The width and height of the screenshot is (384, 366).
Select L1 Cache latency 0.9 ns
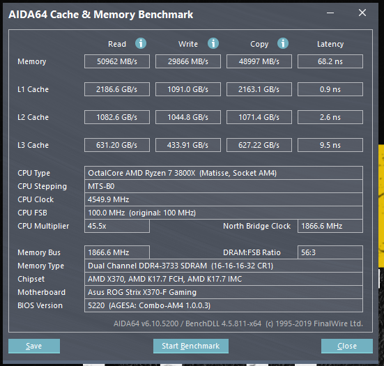click(x=330, y=89)
